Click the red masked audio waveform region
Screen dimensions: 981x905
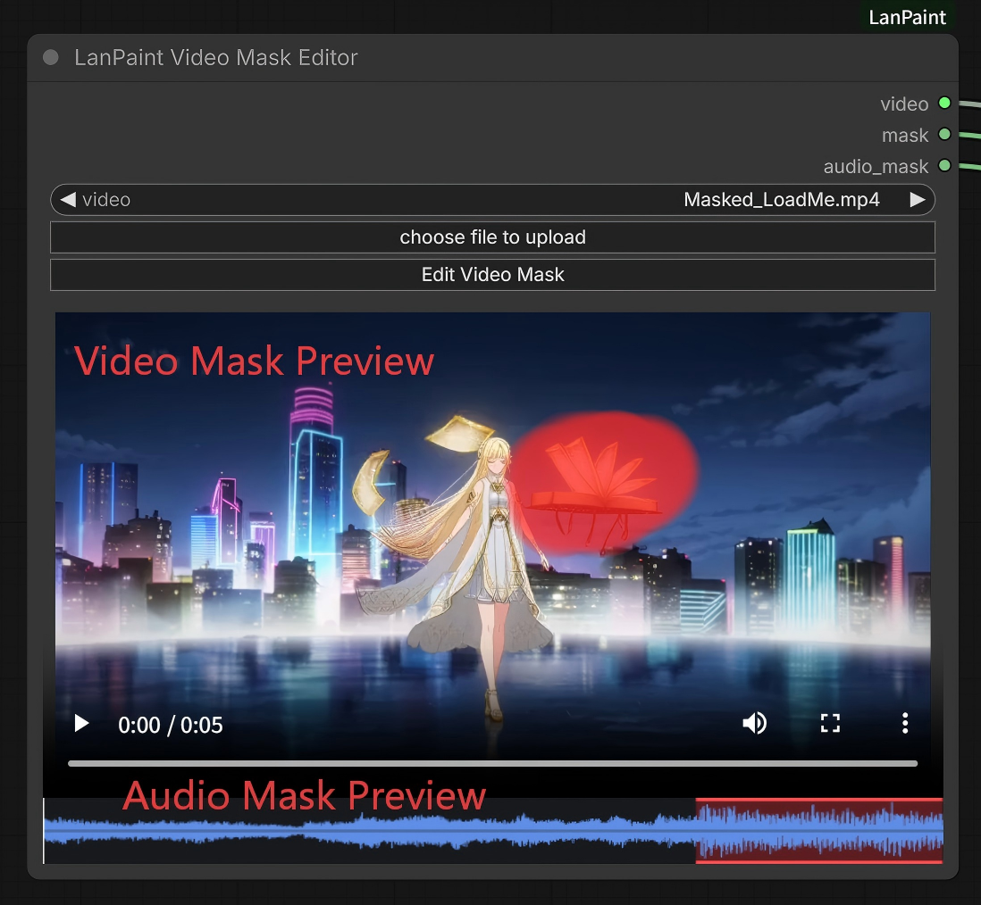click(x=819, y=831)
